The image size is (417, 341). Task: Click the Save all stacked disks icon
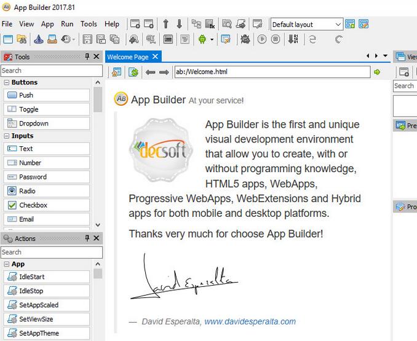[x=115, y=39]
